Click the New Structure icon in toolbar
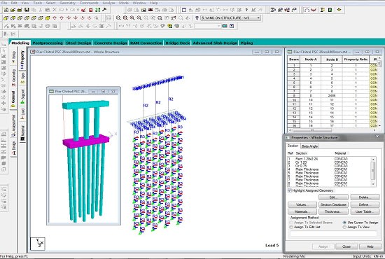The height and width of the screenshot is (259, 385). 6,10
